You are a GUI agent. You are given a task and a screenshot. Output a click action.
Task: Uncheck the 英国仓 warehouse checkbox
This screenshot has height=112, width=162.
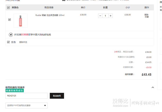click(8, 7)
